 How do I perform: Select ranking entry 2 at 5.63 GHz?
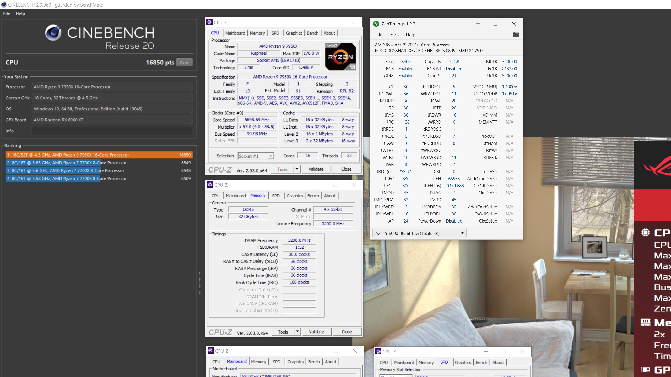tap(99, 163)
